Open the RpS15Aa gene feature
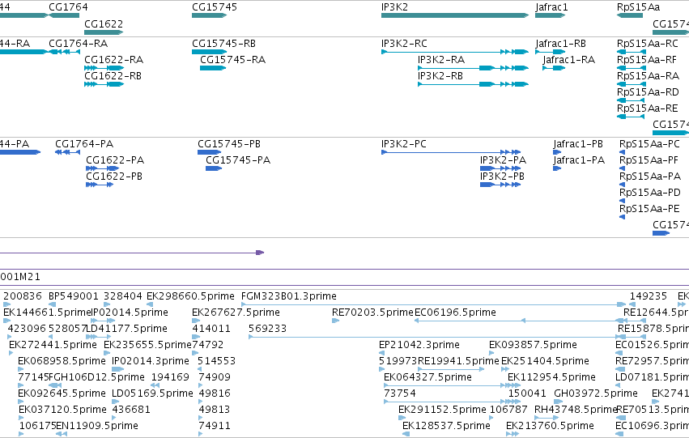 (x=630, y=15)
